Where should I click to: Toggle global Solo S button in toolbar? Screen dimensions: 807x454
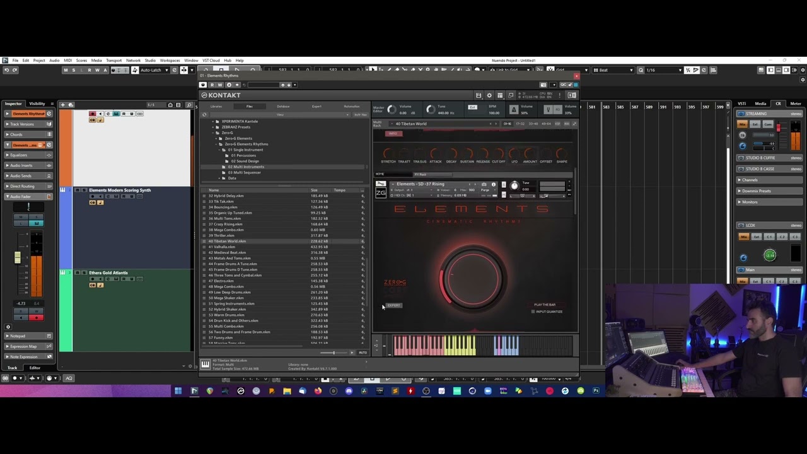[x=73, y=70]
